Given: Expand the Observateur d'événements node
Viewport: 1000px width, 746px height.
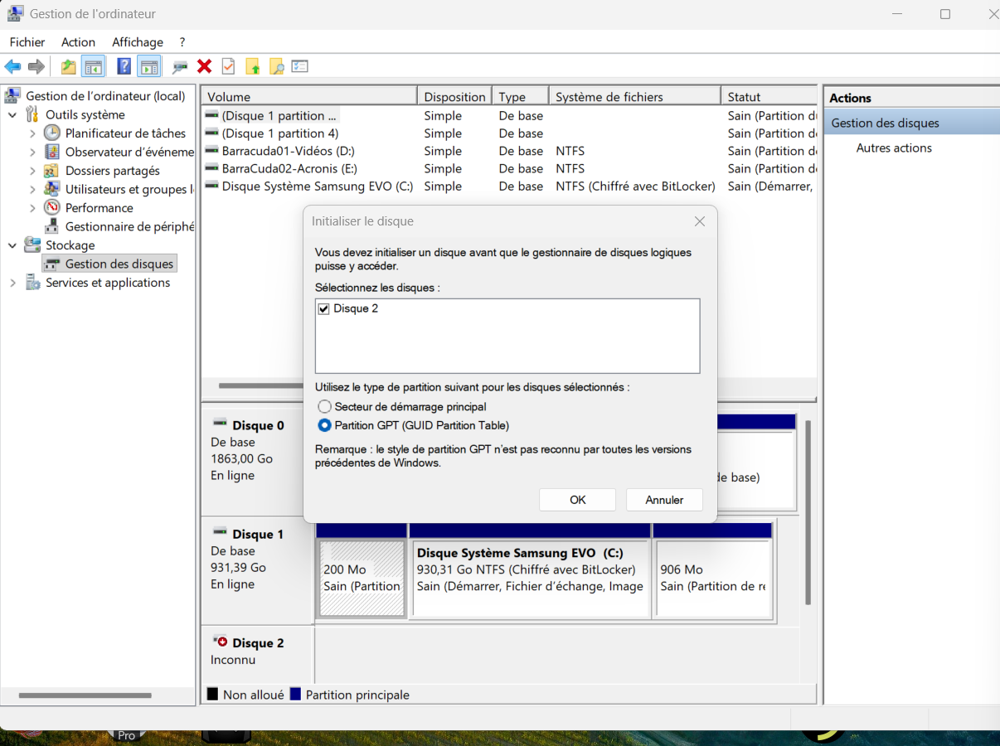Looking at the screenshot, I should pos(32,153).
